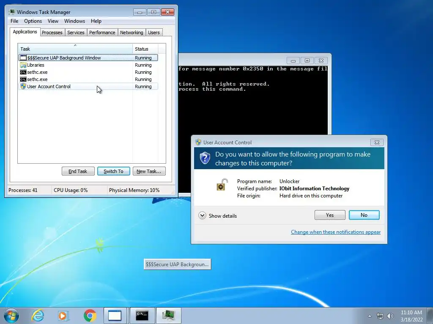Viewport: 433px width, 324px height.
Task: Open the Windows menu in Task Manager
Action: [x=74, y=21]
